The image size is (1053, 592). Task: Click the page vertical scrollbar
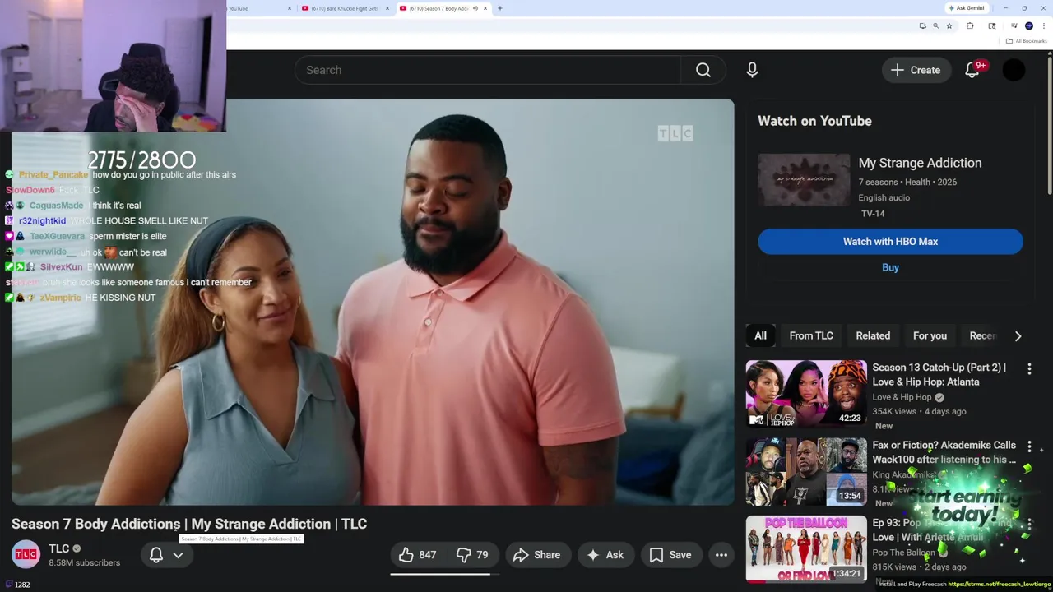click(x=1050, y=123)
